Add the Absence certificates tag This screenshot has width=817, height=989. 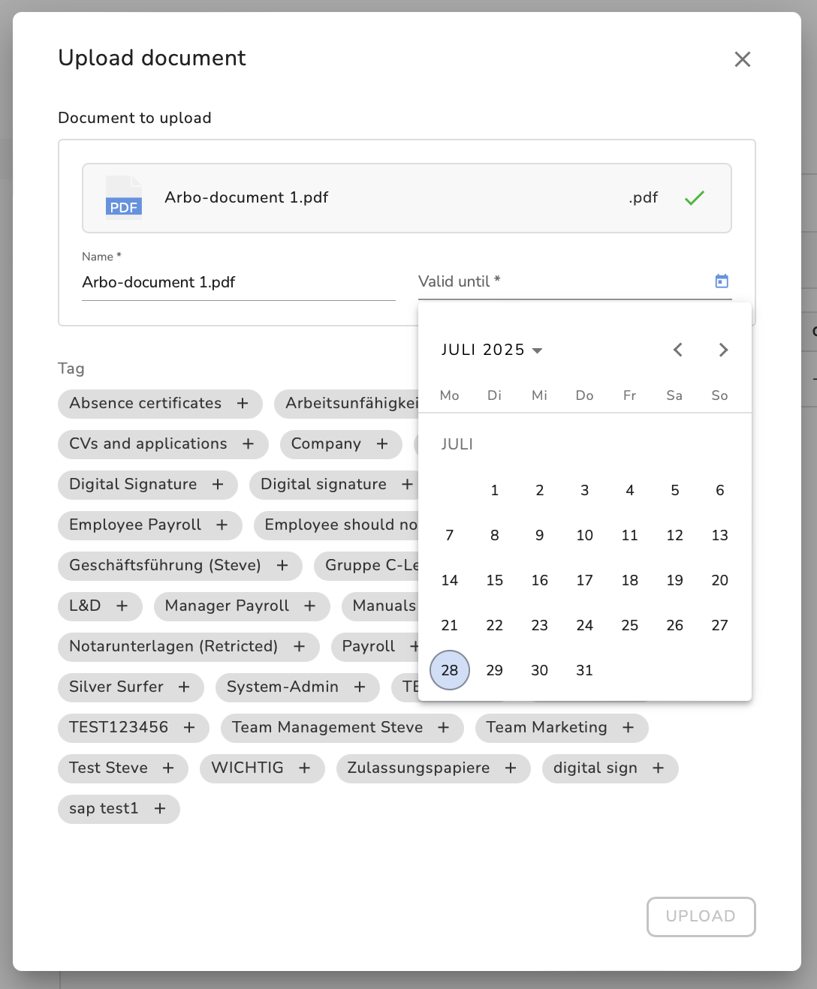[243, 404]
